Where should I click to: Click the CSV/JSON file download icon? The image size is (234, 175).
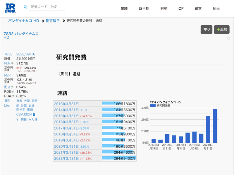click(x=34, y=114)
